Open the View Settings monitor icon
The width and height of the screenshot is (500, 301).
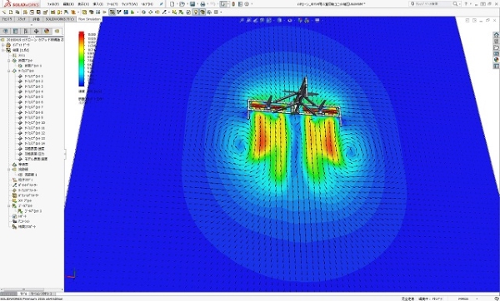pos(317,20)
